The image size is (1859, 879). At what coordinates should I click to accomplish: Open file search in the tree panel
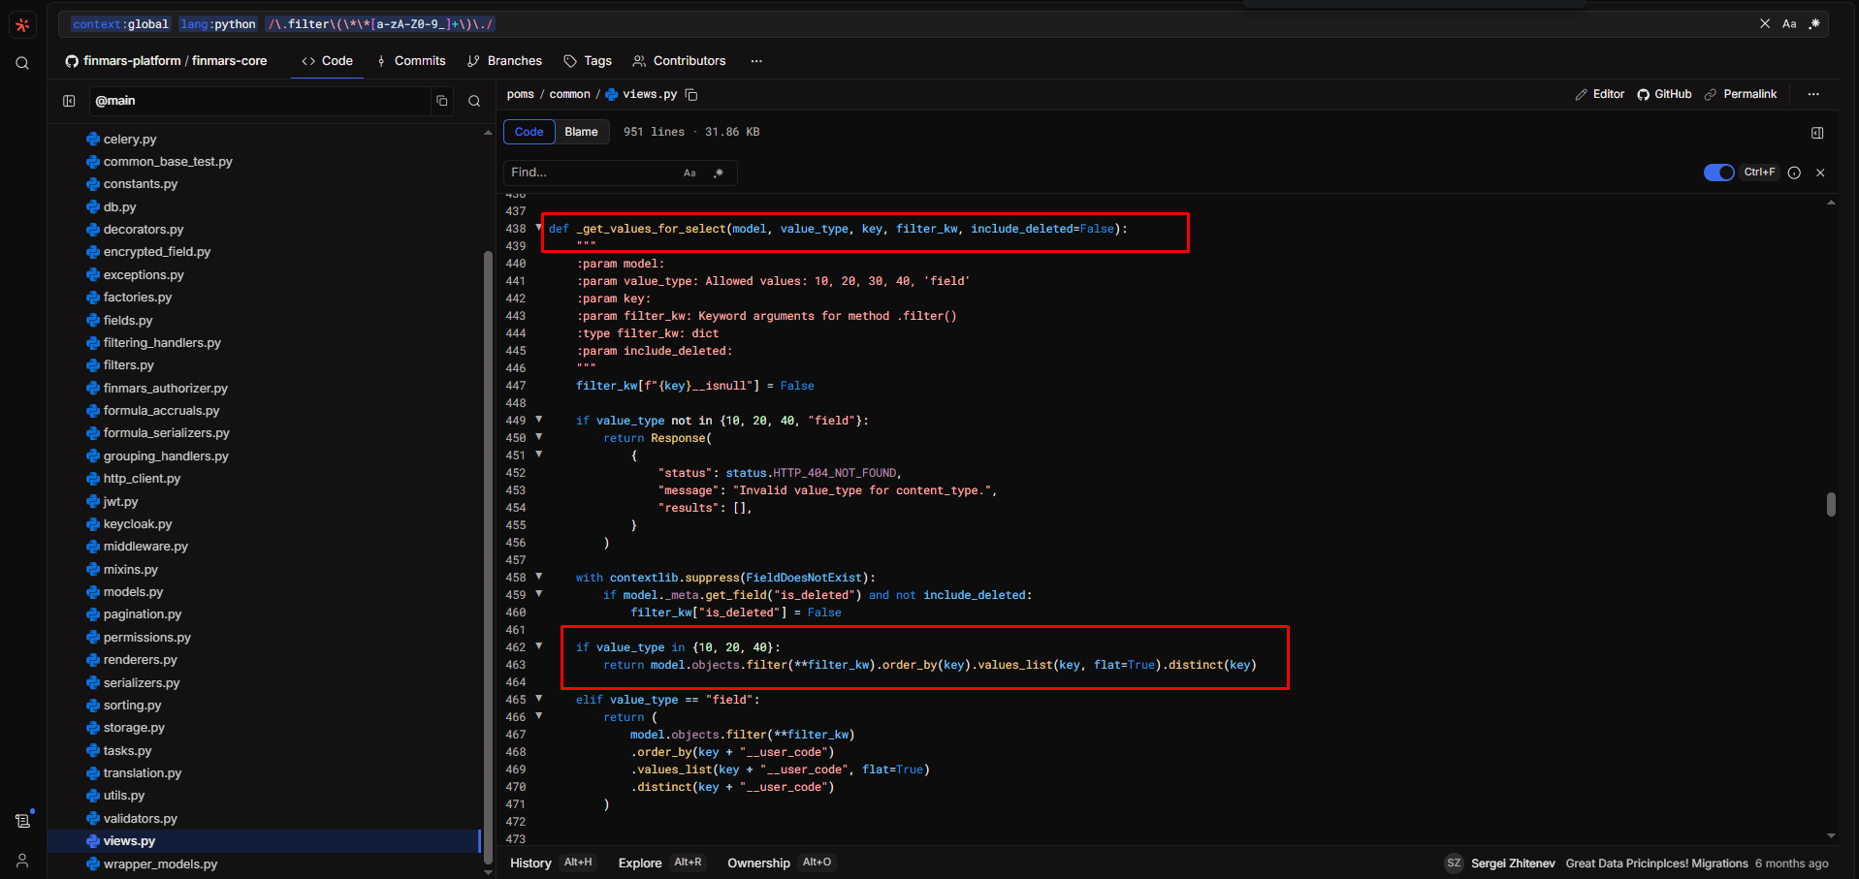click(x=474, y=101)
